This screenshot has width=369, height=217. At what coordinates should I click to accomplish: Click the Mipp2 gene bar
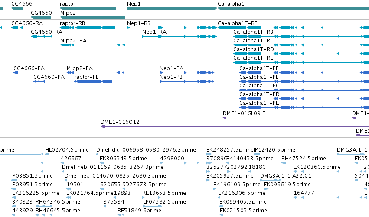pyautogui.click(x=92, y=17)
